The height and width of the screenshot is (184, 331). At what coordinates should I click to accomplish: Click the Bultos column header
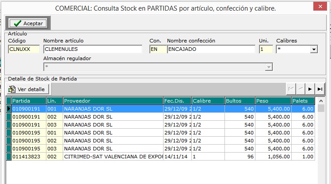[240, 101]
